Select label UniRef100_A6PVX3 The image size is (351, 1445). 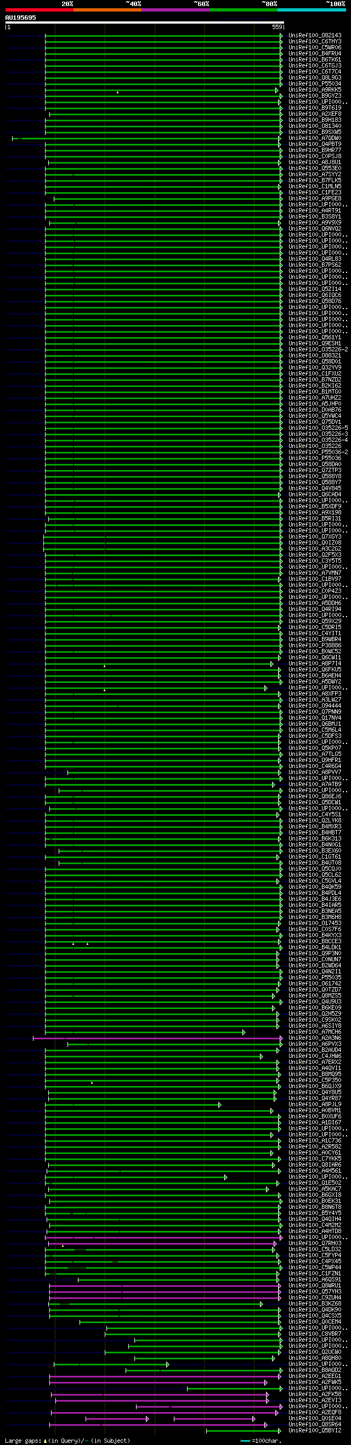[x=315, y=1044]
